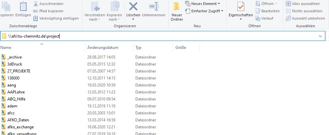
Task: Click the 27_PROJEKTE folder icon
Action: (3, 71)
